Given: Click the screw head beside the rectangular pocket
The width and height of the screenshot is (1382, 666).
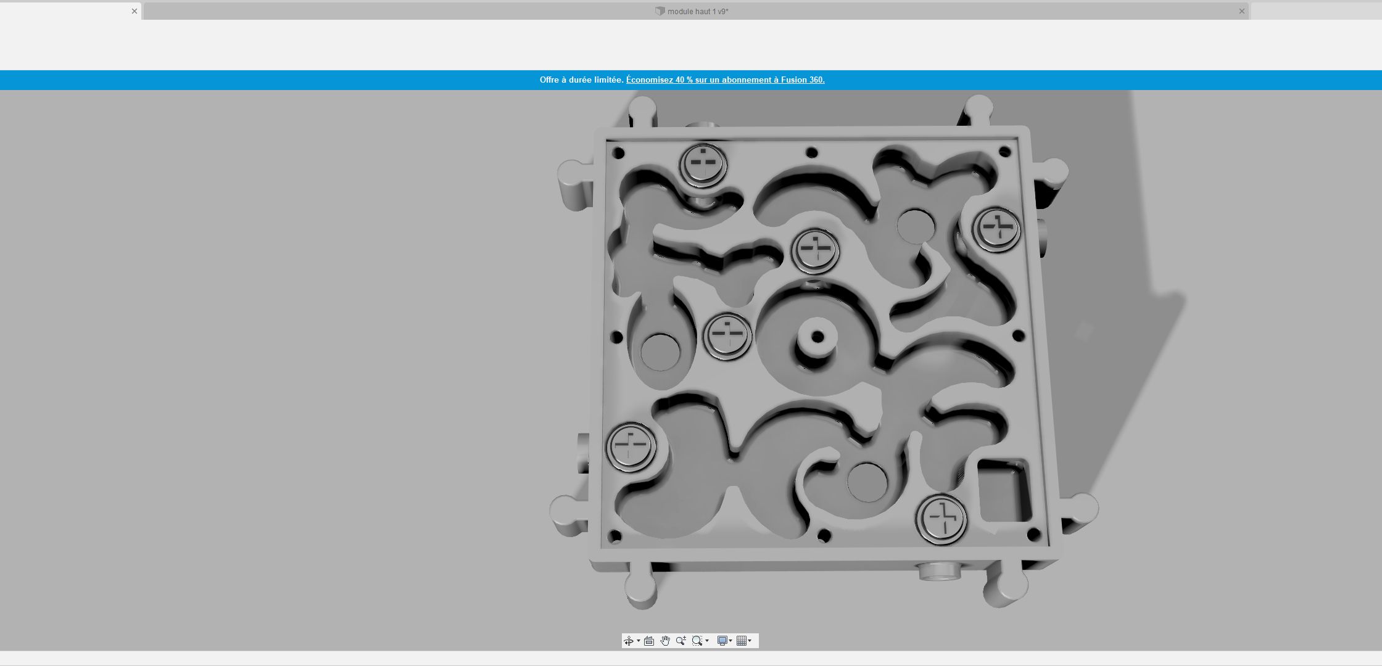Looking at the screenshot, I should coord(941,519).
